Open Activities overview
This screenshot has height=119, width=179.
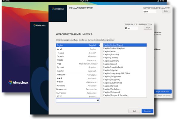pos(6,1)
